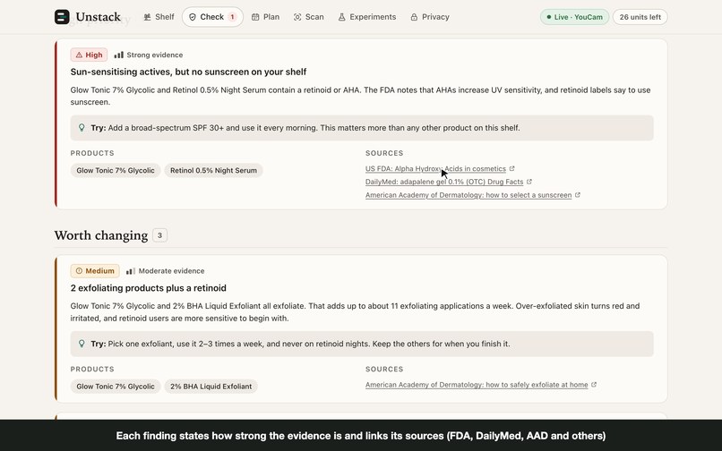Click the Shelf tab icon
The image size is (722, 451).
(147, 17)
